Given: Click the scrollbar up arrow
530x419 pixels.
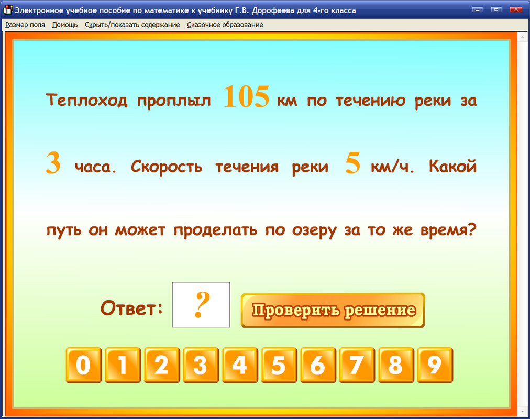Looking at the screenshot, I should [x=521, y=37].
